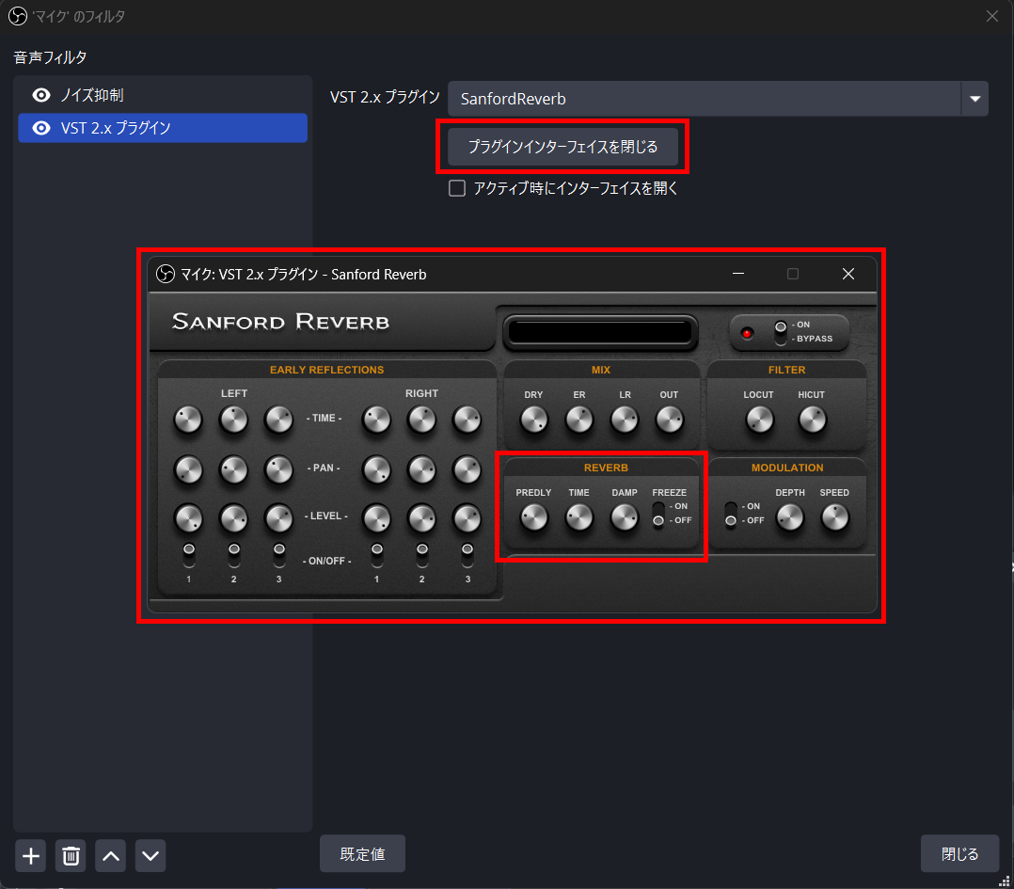The image size is (1014, 889).
Task: Click LEFT reflection 3 LEVEL knob
Action: (278, 518)
